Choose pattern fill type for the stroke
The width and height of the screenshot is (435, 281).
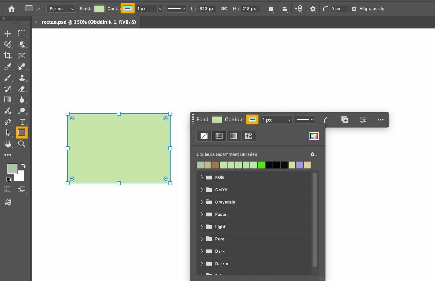pos(249,136)
